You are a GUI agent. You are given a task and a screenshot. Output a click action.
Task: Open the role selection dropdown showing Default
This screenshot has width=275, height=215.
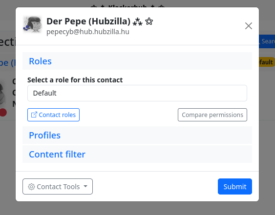click(x=137, y=93)
